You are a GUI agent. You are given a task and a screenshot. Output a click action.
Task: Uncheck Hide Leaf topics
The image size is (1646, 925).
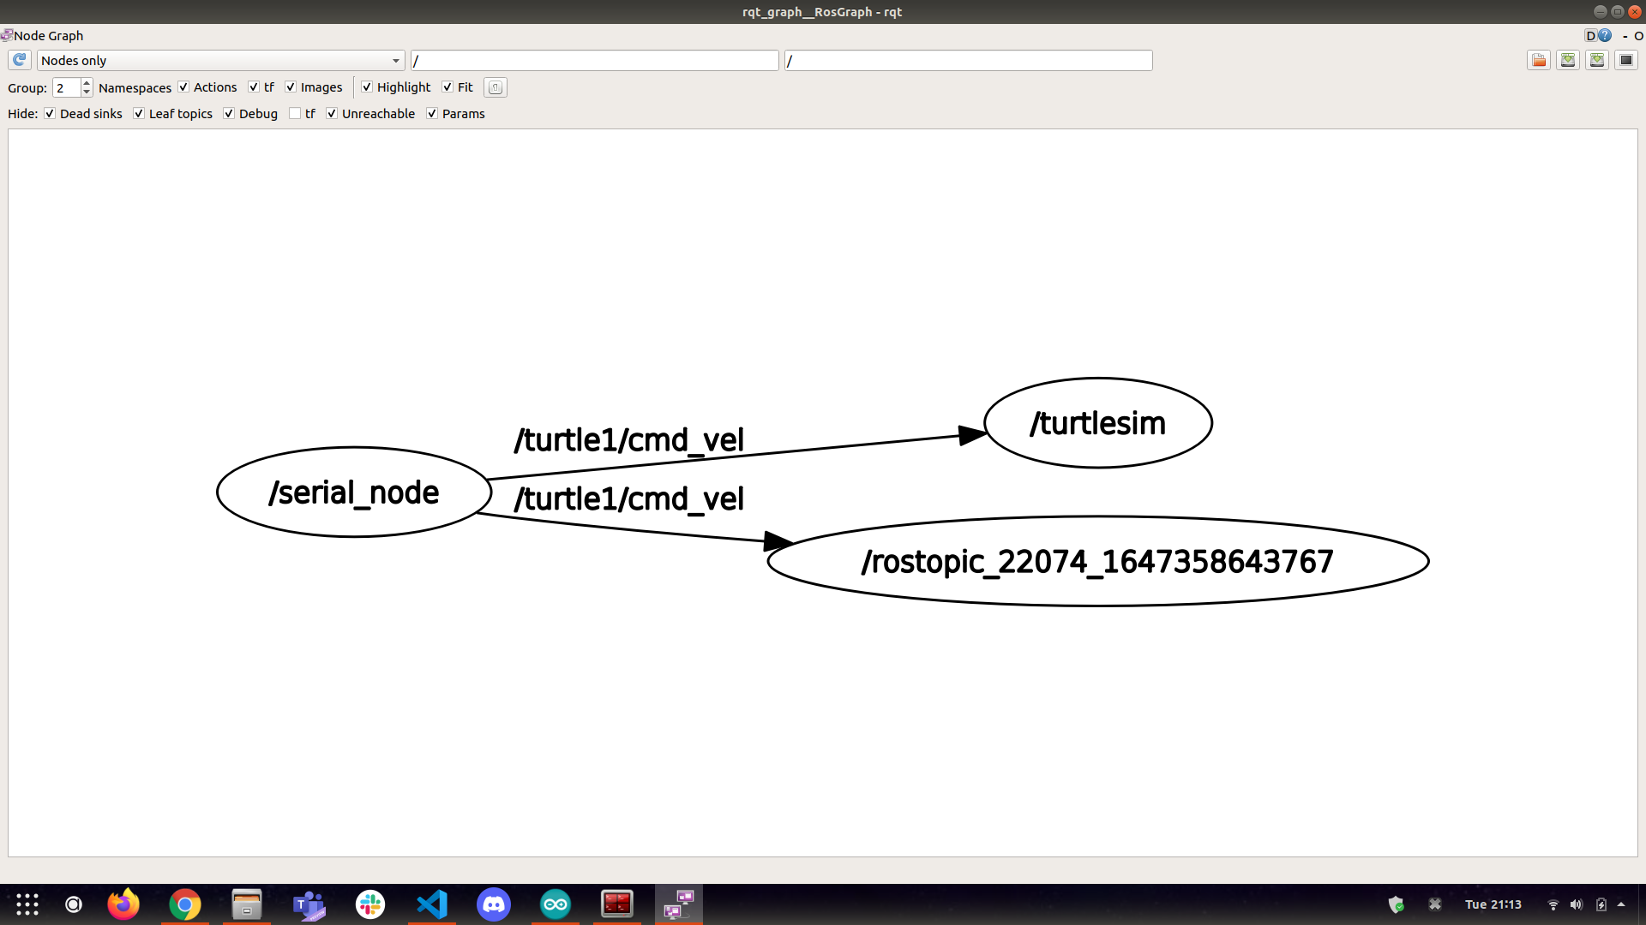pos(139,114)
